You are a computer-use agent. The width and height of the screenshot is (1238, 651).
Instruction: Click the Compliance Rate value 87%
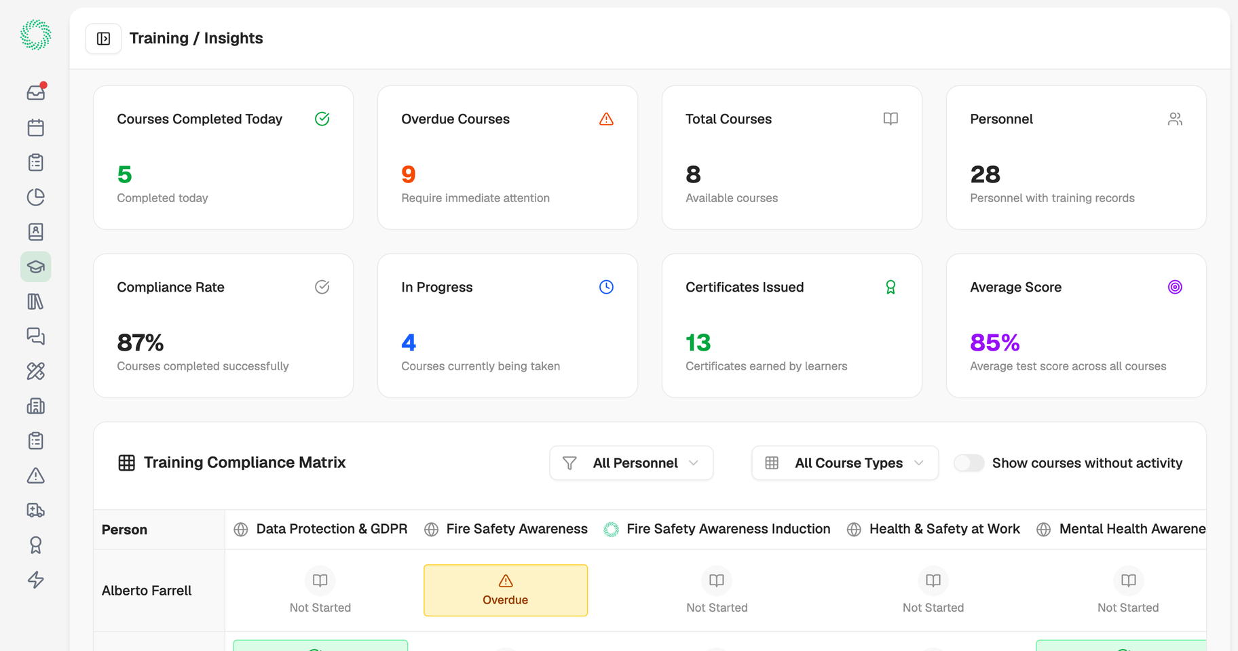(x=140, y=343)
